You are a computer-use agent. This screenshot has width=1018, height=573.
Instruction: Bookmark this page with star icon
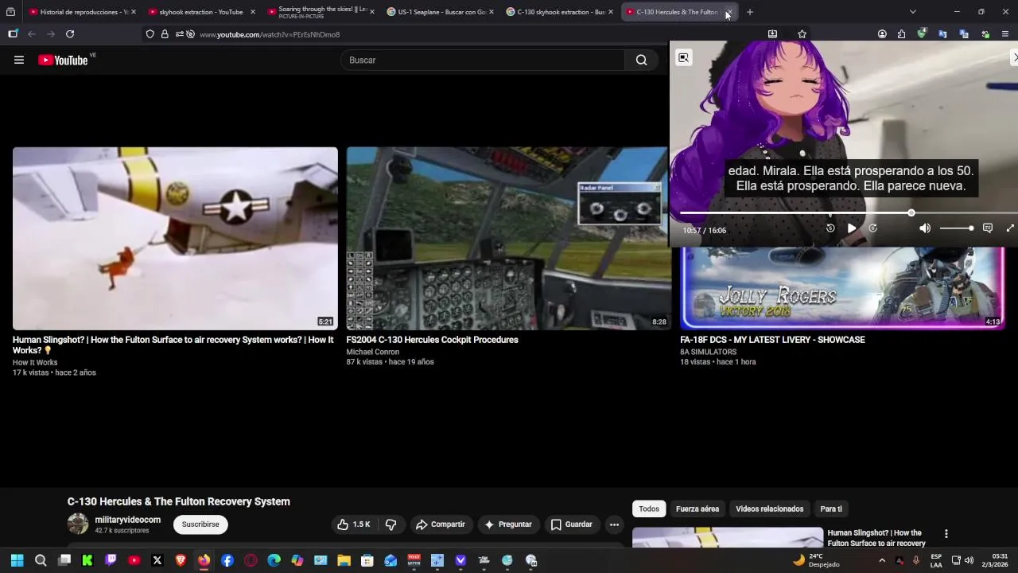pyautogui.click(x=802, y=34)
